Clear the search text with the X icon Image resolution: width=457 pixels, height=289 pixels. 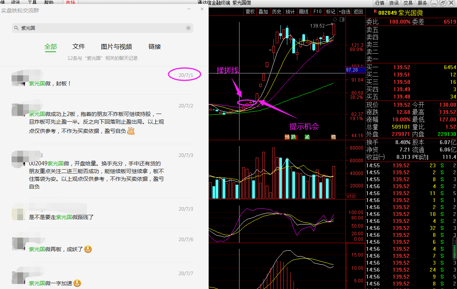(188, 28)
